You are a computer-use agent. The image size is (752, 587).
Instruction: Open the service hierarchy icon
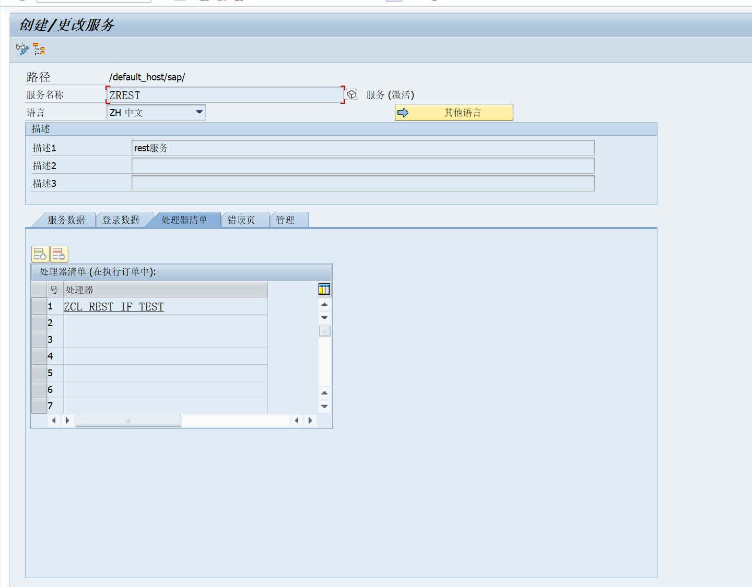[x=39, y=49]
